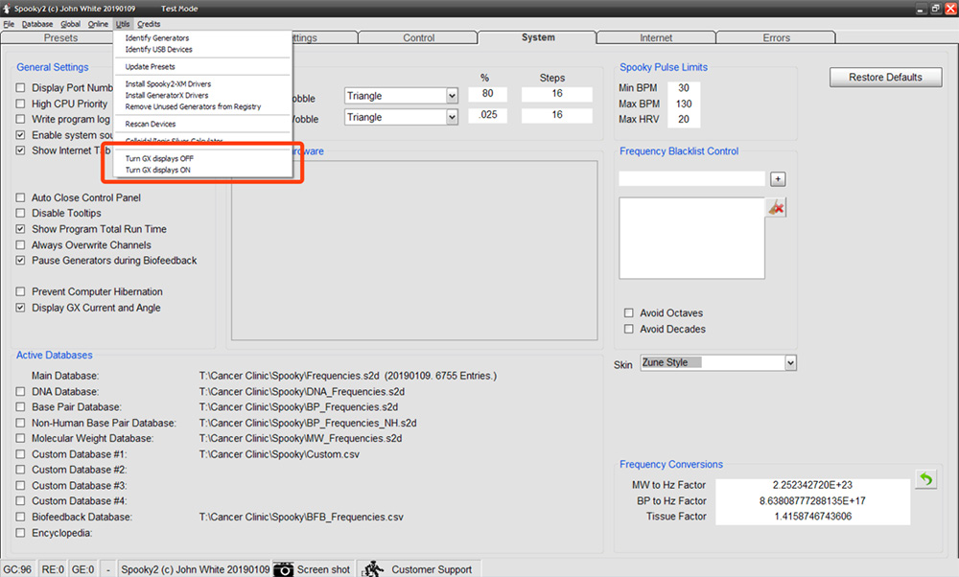Enable the Avoid Octaves checkbox
The height and width of the screenshot is (577, 959).
click(x=629, y=313)
